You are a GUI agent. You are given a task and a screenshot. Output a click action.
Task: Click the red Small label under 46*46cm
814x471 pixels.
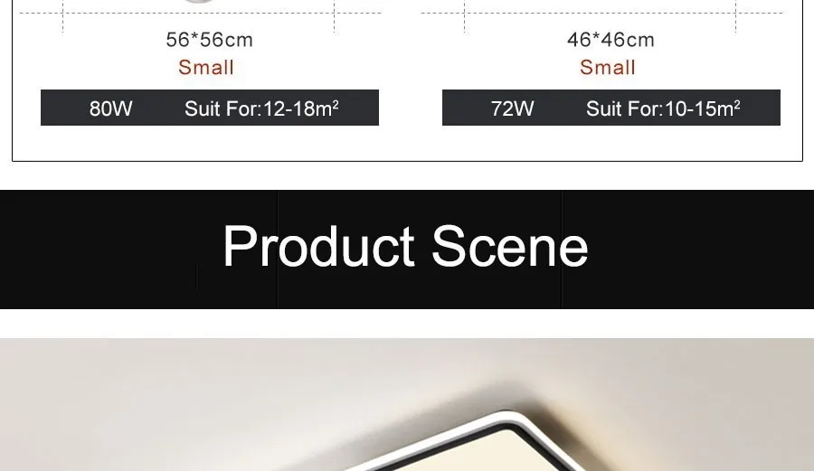pyautogui.click(x=608, y=68)
